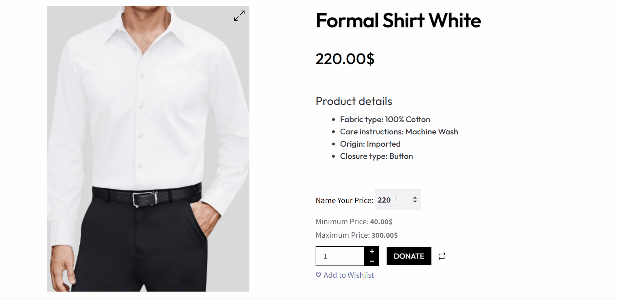The image size is (619, 299).
Task: Click the heart icon before Add to Wishlist
Action: pyautogui.click(x=318, y=275)
